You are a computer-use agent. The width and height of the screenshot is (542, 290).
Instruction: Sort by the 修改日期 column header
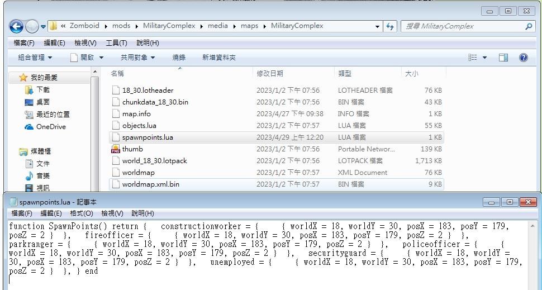point(270,73)
